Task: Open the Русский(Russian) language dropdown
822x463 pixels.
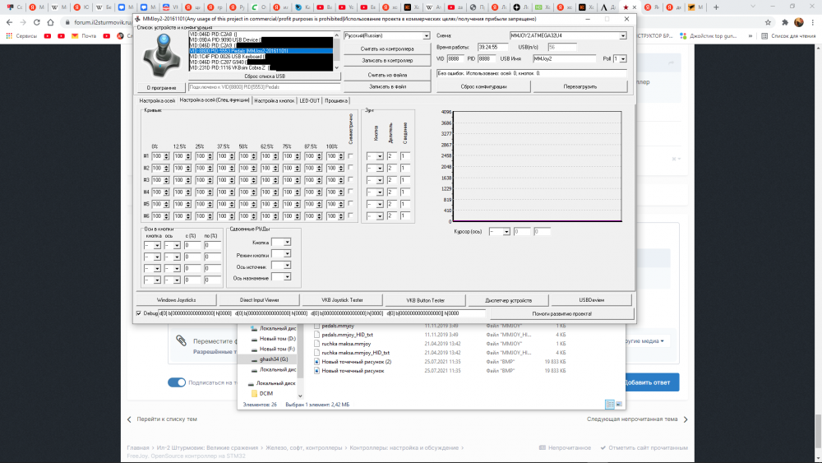Action: (x=386, y=36)
